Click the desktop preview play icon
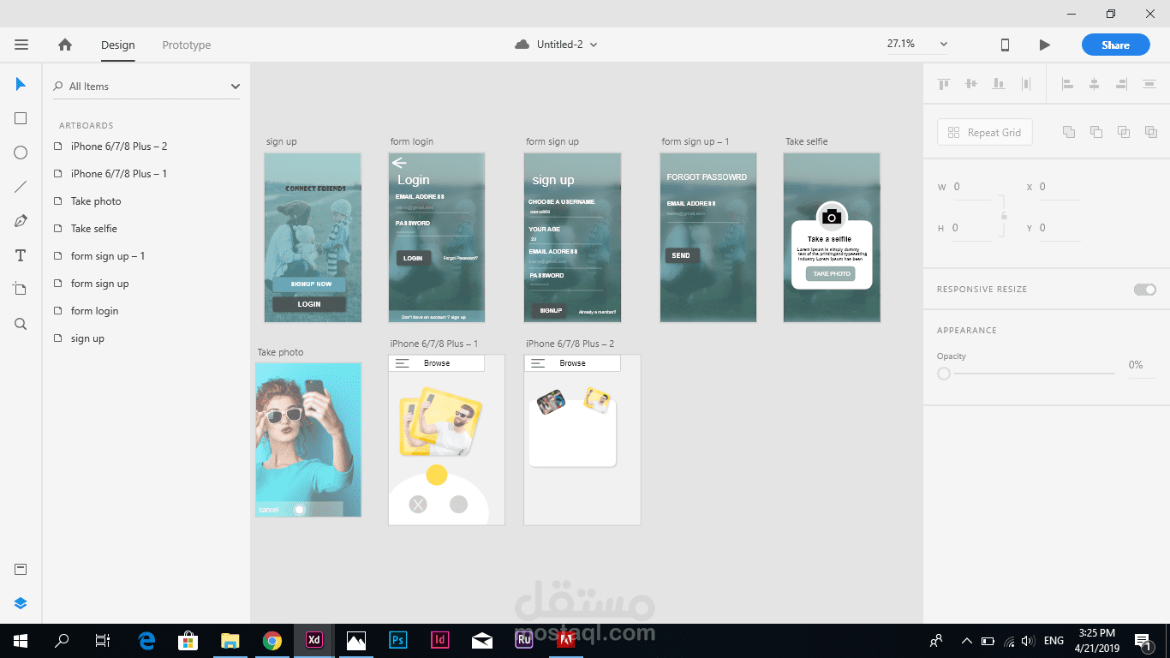The image size is (1170, 658). point(1044,45)
